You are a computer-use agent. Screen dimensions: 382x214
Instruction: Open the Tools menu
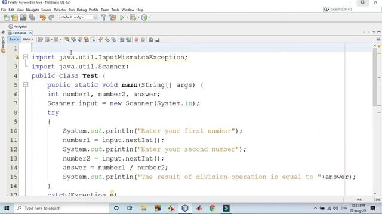115,10
